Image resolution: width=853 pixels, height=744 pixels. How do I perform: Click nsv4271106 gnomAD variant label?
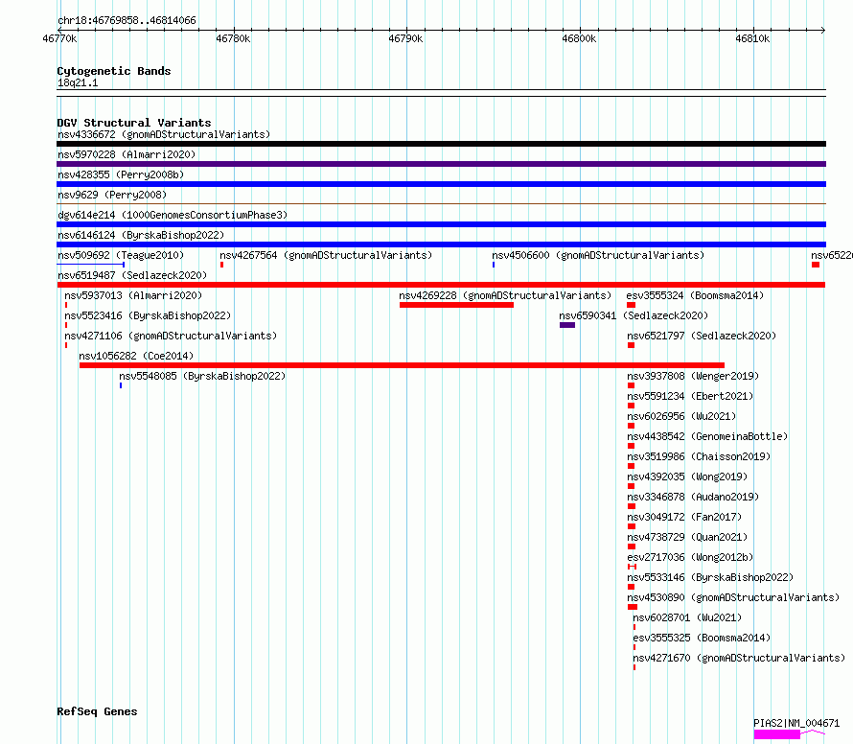click(x=171, y=336)
